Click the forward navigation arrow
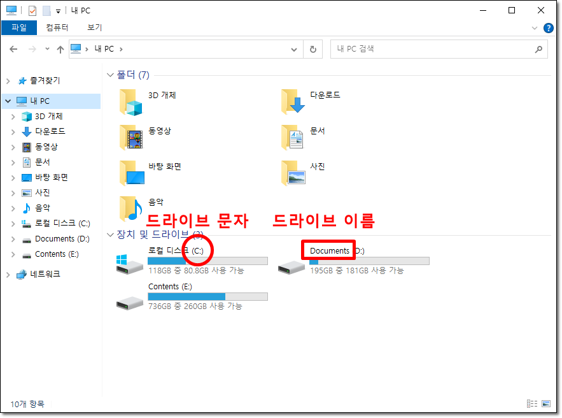This screenshot has height=418, width=562. (x=32, y=49)
